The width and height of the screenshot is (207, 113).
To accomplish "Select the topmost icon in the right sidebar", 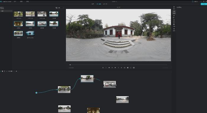I will point(174,8).
